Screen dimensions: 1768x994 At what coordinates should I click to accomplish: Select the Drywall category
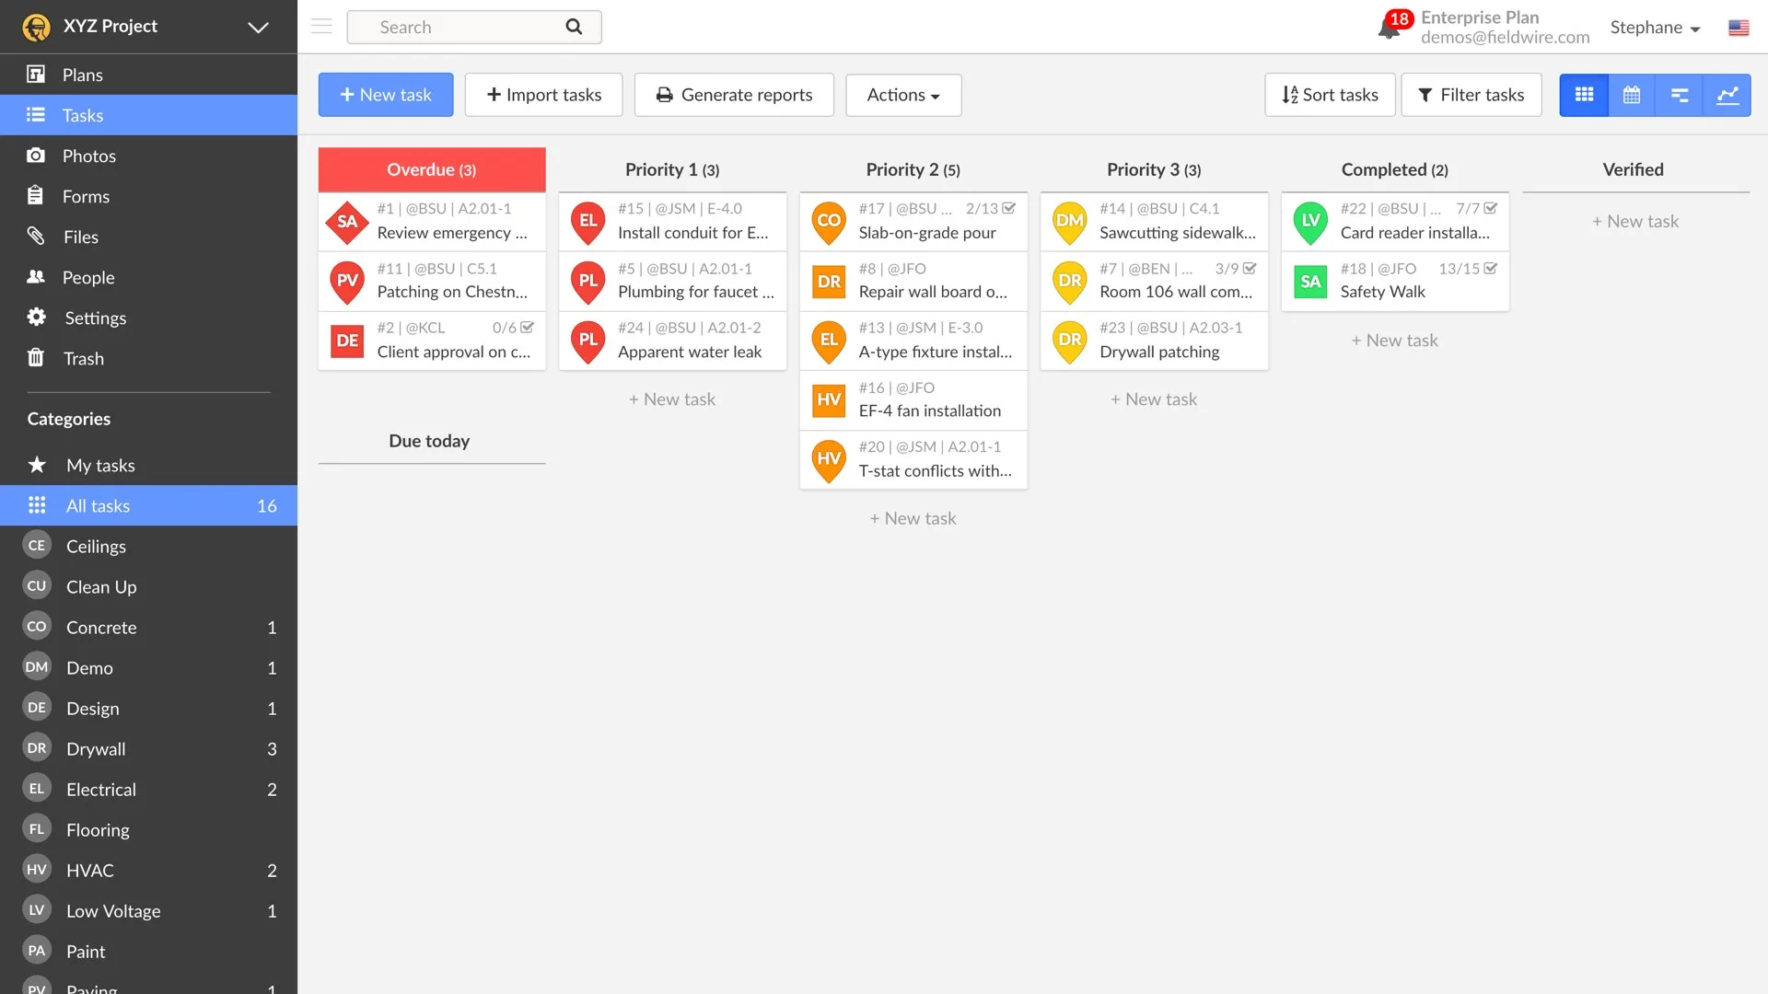[148, 748]
